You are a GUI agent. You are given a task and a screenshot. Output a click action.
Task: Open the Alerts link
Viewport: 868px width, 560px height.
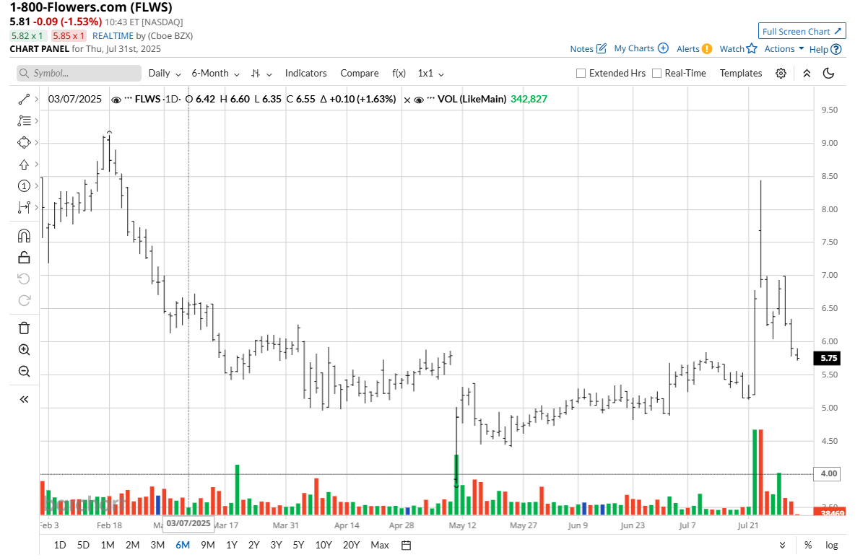[x=694, y=49]
